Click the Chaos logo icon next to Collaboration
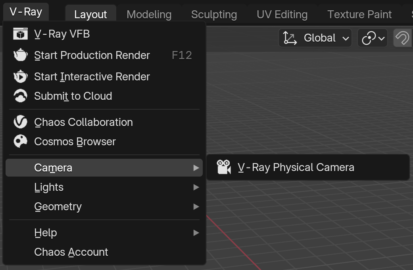The height and width of the screenshot is (270, 413). tap(20, 122)
